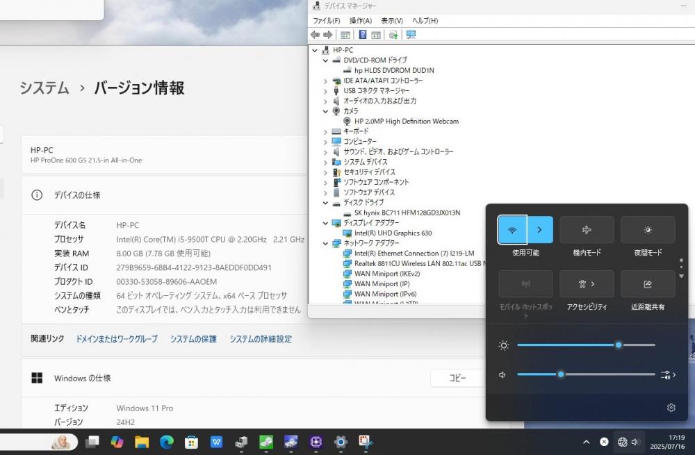The height and width of the screenshot is (455, 695).
Task: Click quick settings page-down arrow
Action: 681,276
